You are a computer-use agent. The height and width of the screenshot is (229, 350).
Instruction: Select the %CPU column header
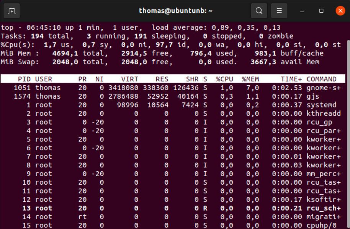click(x=224, y=79)
